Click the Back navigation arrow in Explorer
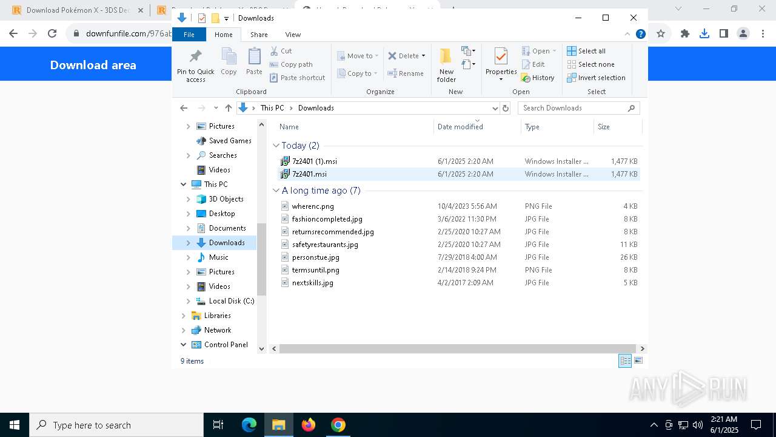The width and height of the screenshot is (776, 437). (x=184, y=108)
